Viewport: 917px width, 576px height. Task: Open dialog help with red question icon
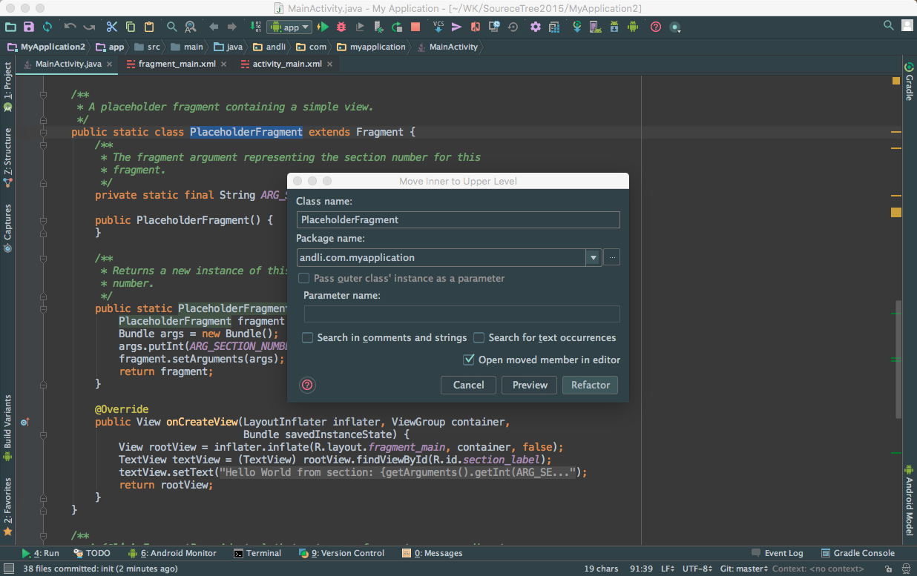click(x=307, y=385)
